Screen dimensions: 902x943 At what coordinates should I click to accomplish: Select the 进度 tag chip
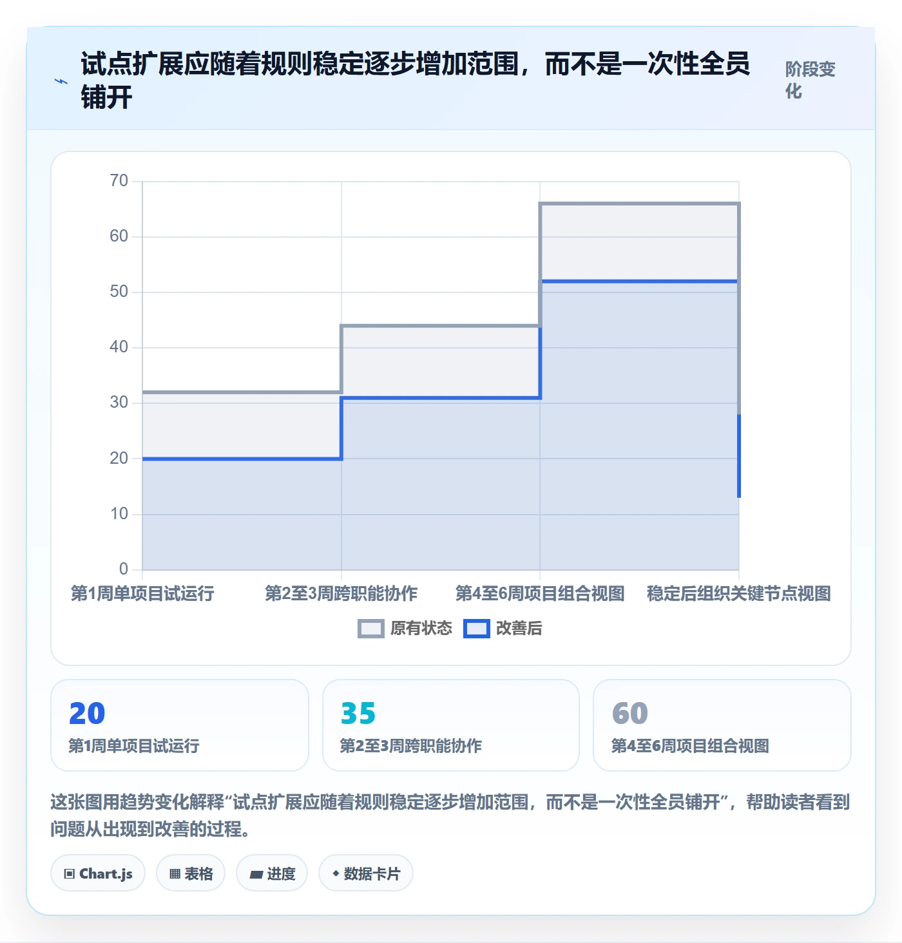272,873
